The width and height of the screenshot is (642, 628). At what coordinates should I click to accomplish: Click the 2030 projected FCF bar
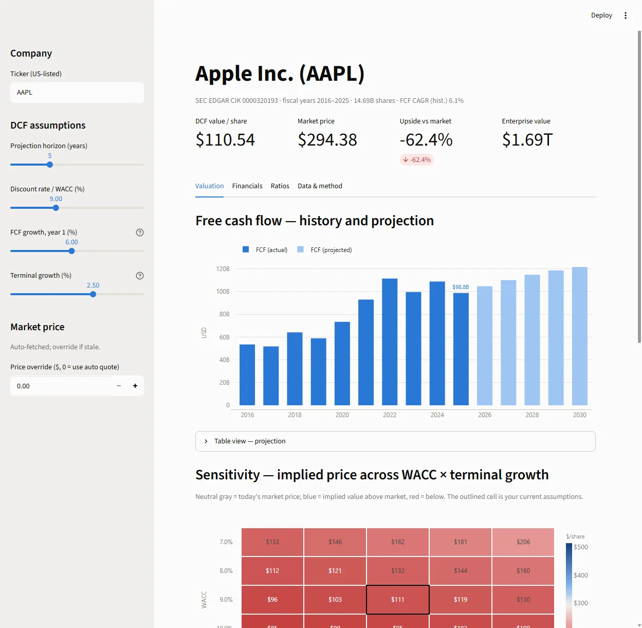[580, 336]
